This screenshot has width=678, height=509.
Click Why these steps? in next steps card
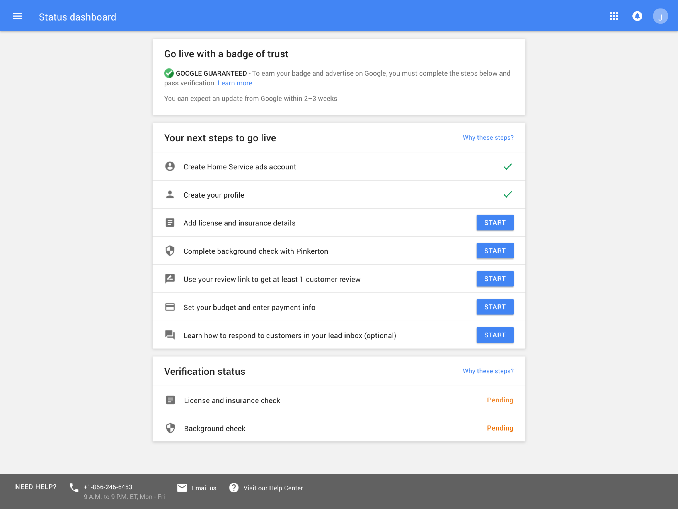[x=488, y=137]
